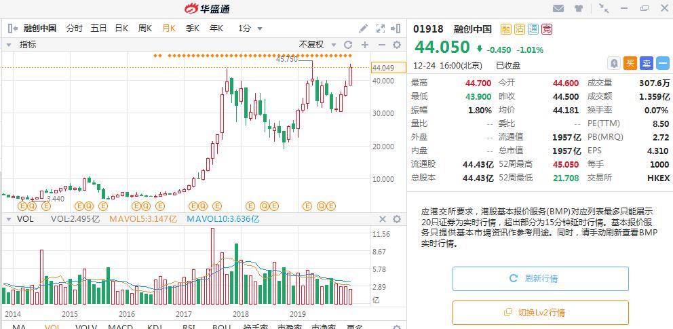Remove from watchlist with blue minus icon
This screenshot has height=329, width=673.
tap(663, 64)
